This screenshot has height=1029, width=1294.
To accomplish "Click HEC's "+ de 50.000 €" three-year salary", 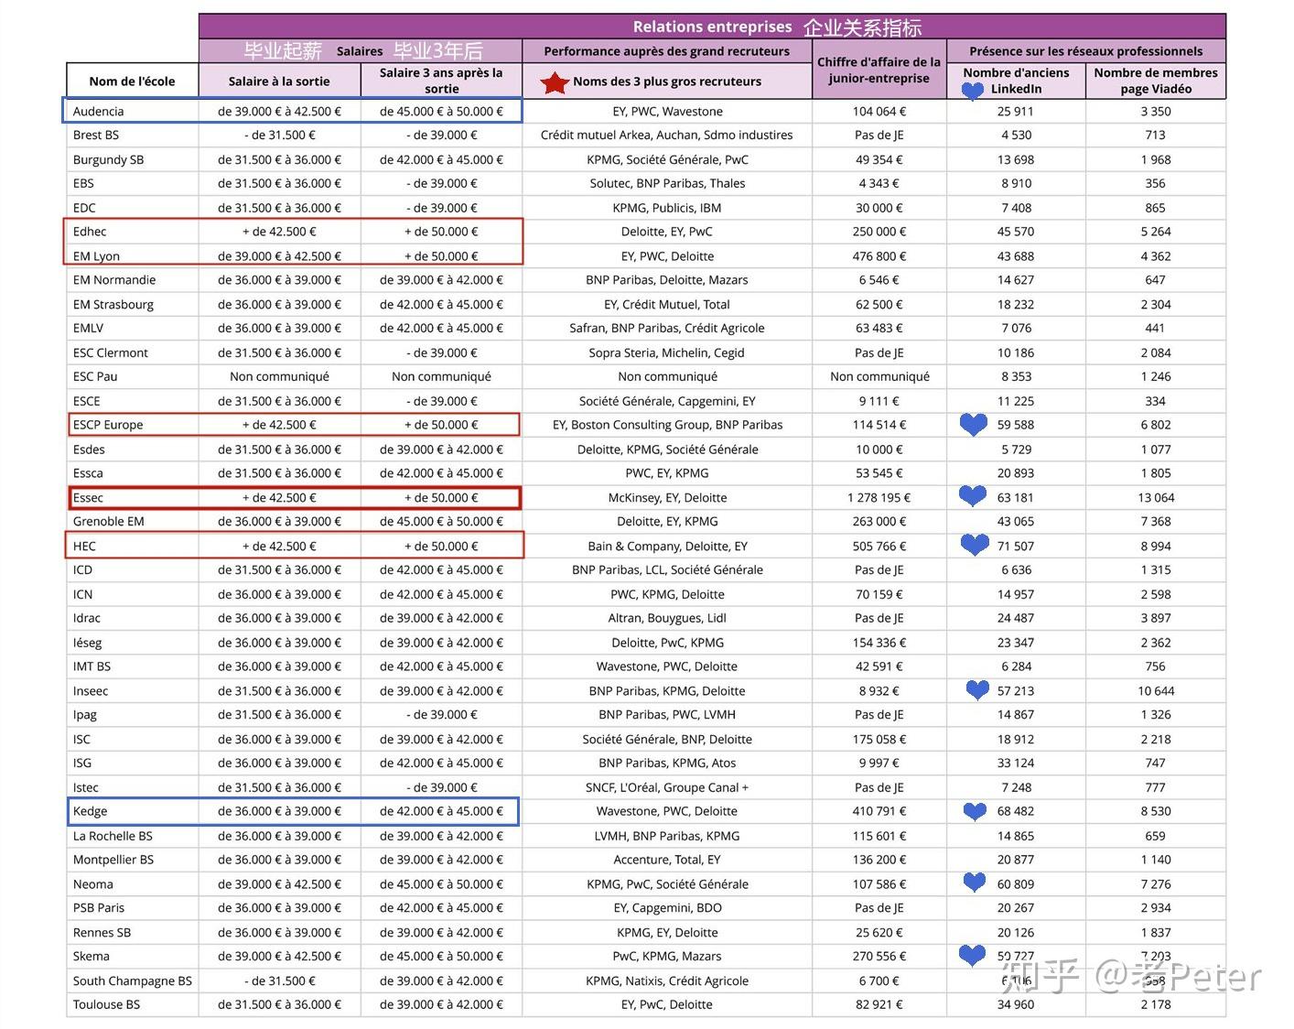I will (441, 547).
